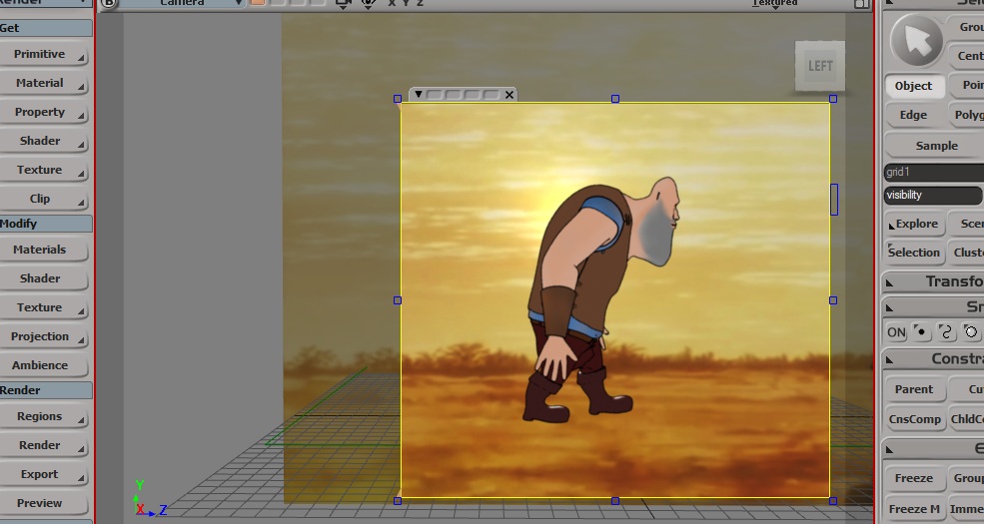Click the viewport B letter icon
The image size is (984, 524).
[109, 3]
